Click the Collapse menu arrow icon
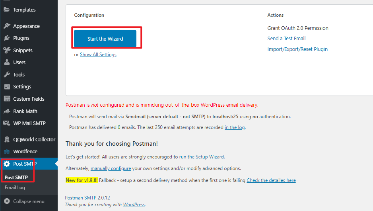 (x=7, y=201)
